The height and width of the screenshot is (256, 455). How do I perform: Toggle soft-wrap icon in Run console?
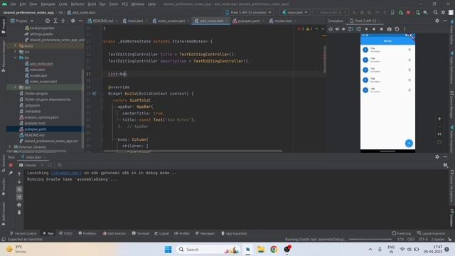pos(19,190)
